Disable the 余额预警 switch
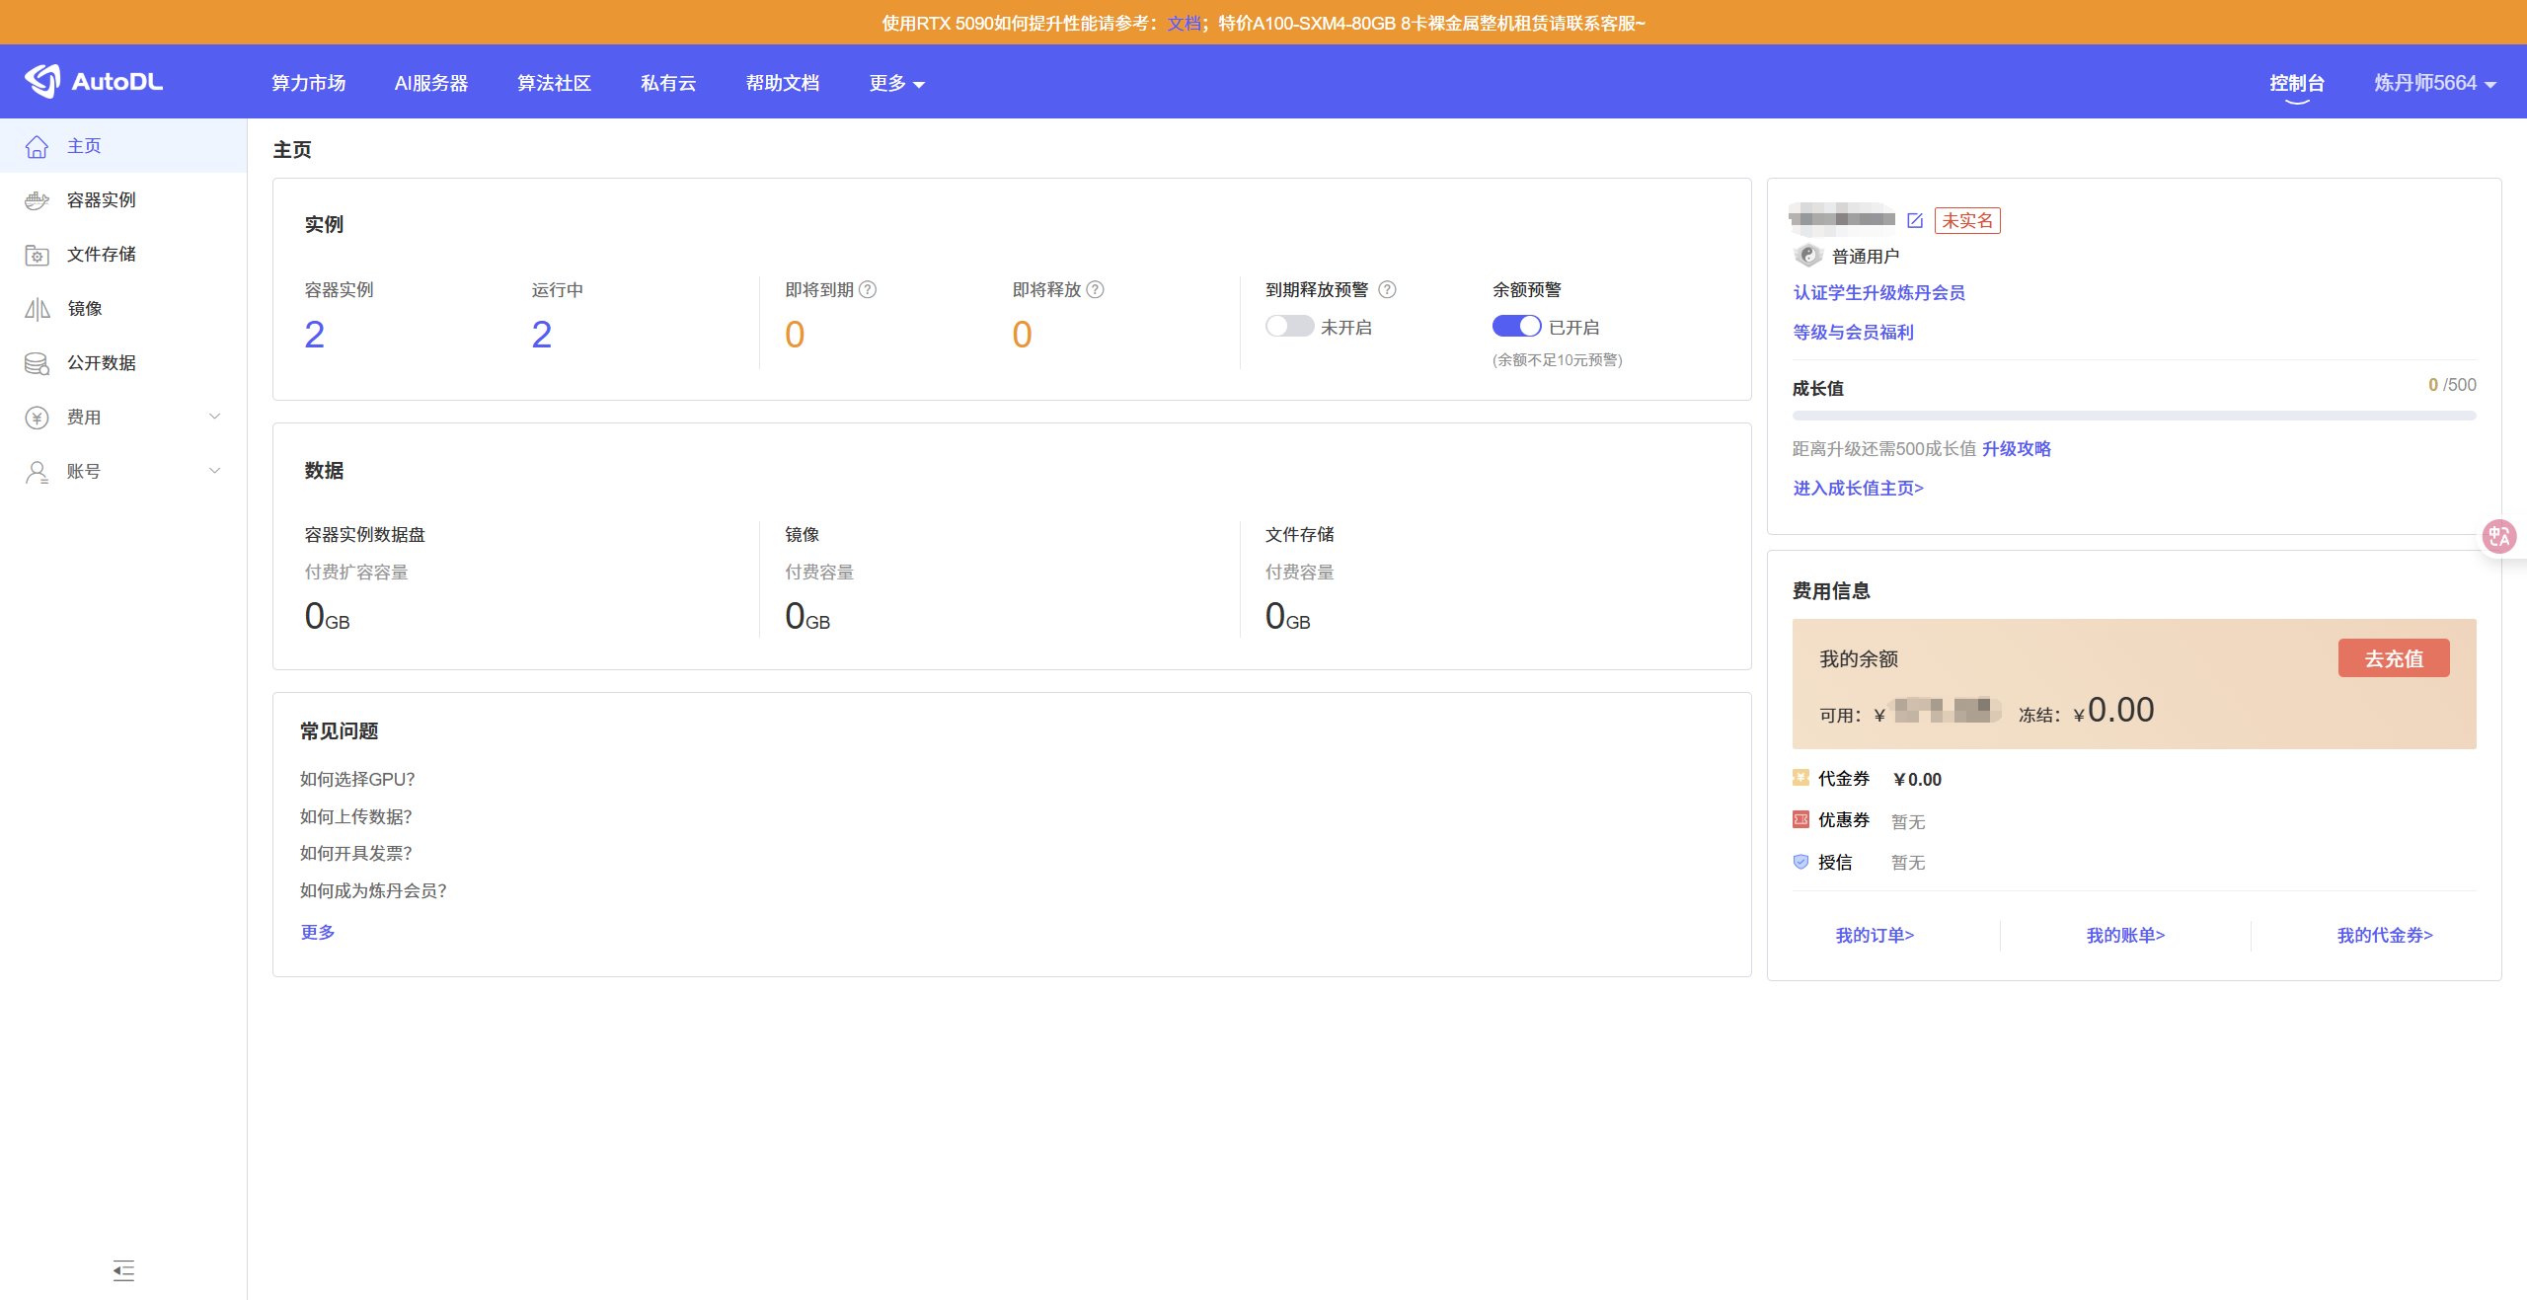The image size is (2527, 1300). (1516, 326)
